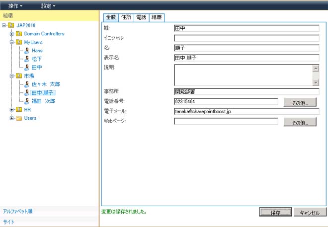The image size is (328, 227).
Task: Select user Hans
Action: click(37, 51)
